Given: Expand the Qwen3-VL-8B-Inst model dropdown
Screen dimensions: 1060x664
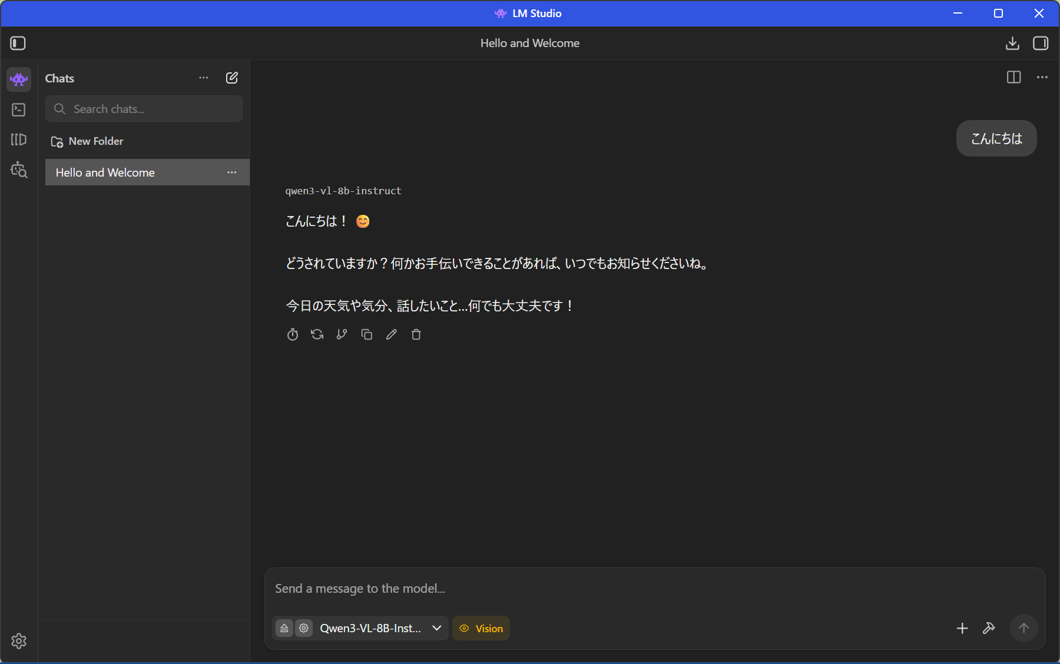Looking at the screenshot, I should pyautogui.click(x=436, y=628).
